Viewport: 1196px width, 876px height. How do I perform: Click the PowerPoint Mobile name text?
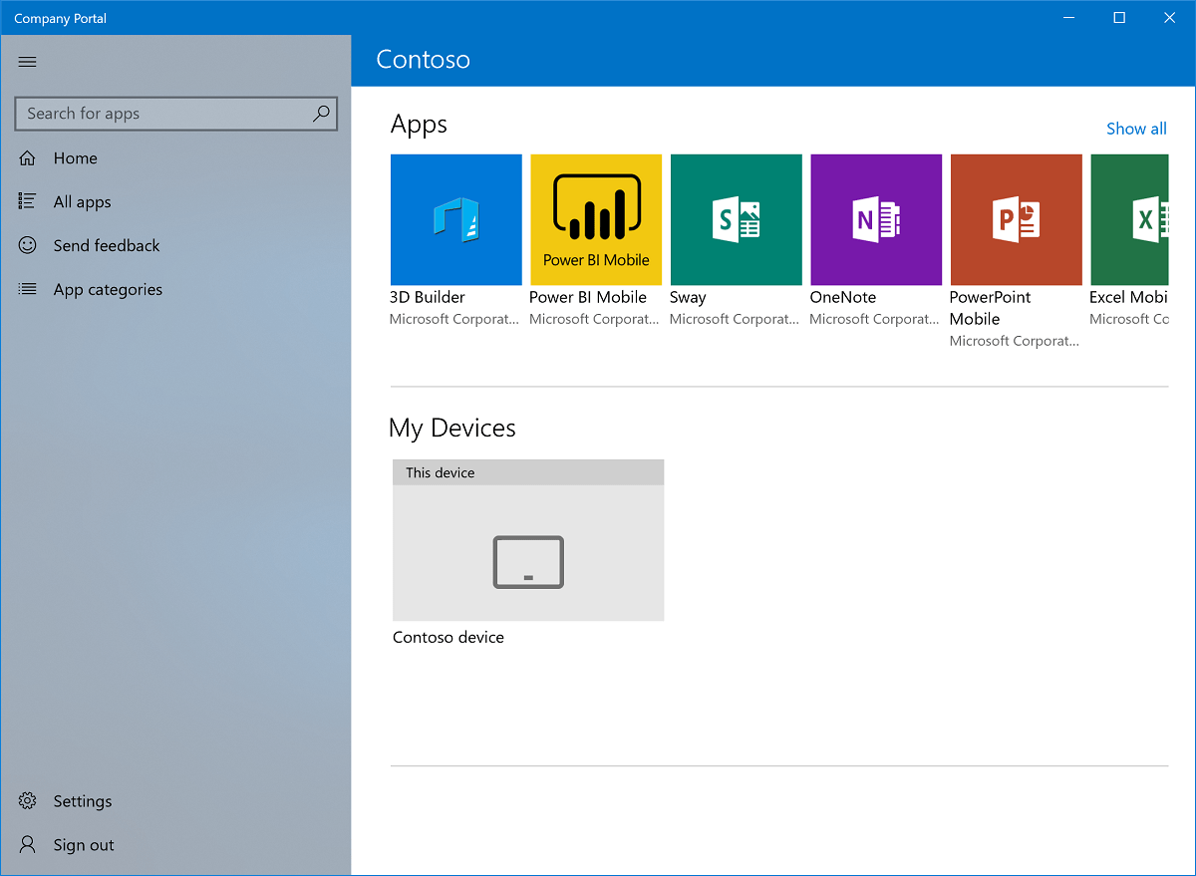pyautogui.click(x=991, y=308)
